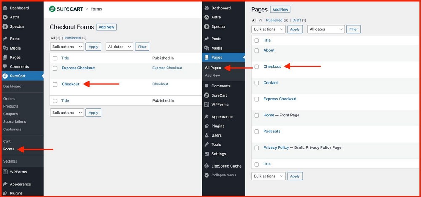Click Add New button beside Checkout Forms heading
Screen dimensions: 421x197
click(107, 27)
